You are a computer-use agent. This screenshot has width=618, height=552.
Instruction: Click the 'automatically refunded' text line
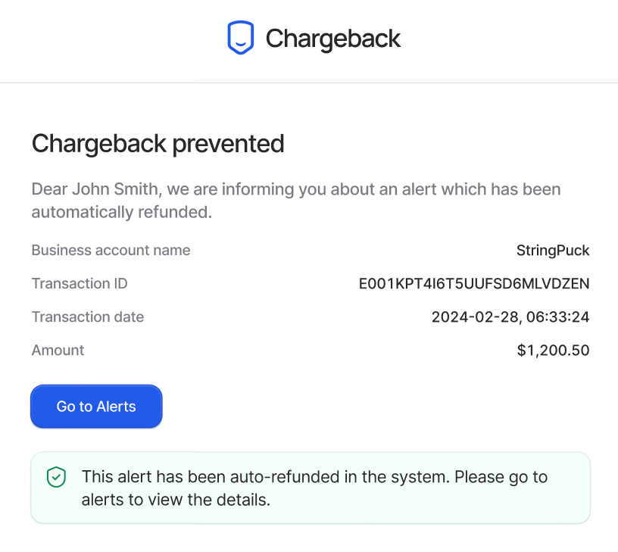pos(122,212)
